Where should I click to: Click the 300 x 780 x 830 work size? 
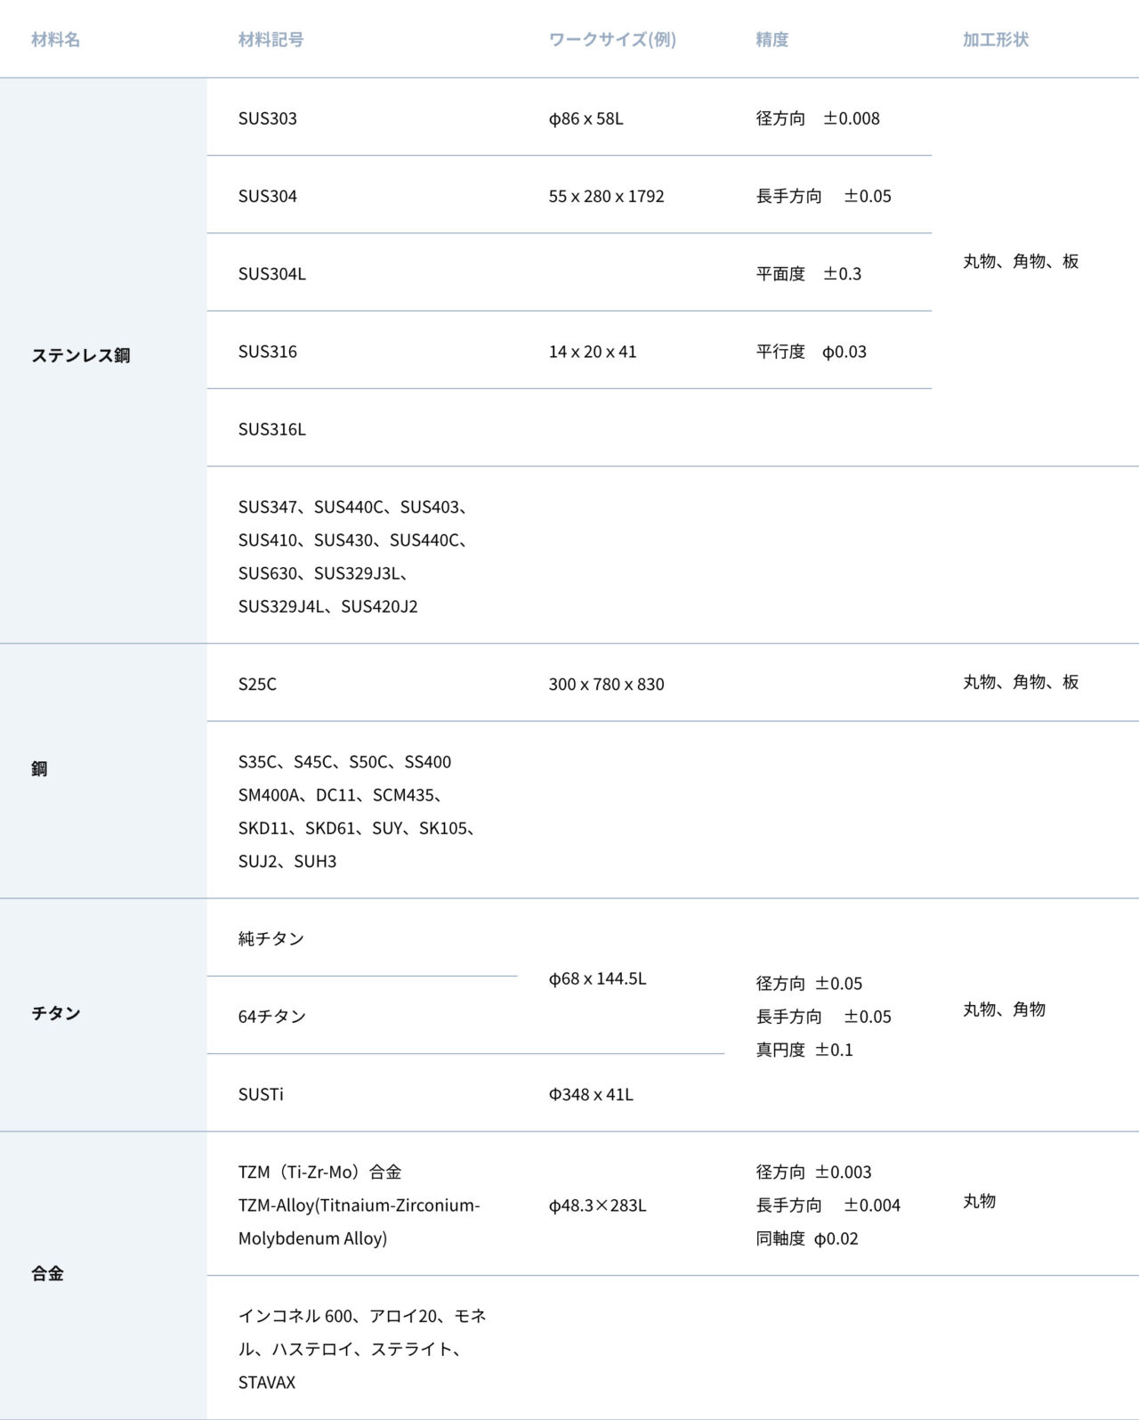[607, 684]
